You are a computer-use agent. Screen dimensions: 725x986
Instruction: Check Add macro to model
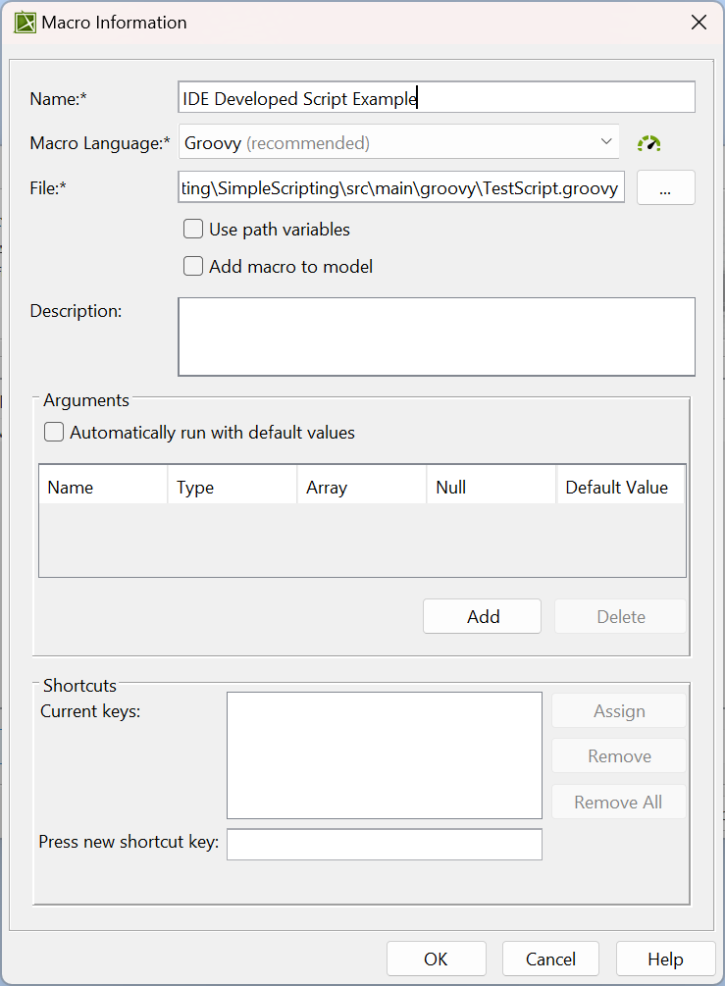click(193, 266)
